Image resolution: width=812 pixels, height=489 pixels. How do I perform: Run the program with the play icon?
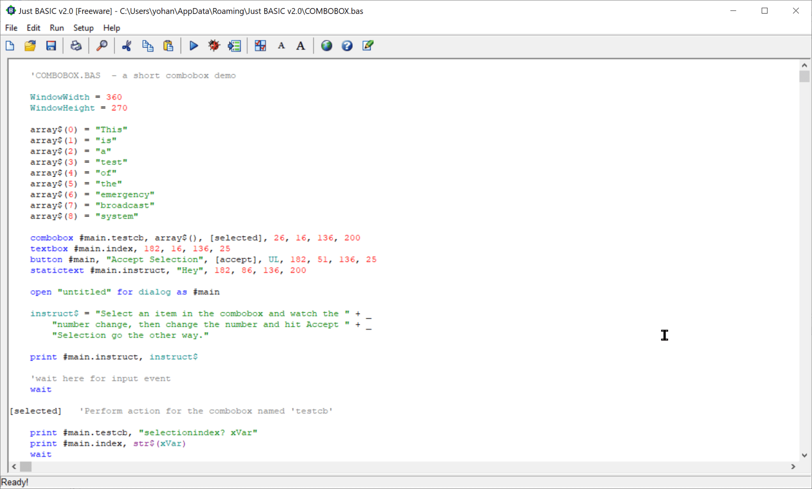(193, 45)
